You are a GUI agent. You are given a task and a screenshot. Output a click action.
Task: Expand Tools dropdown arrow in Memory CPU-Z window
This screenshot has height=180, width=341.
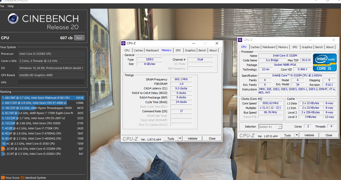(x=180, y=139)
